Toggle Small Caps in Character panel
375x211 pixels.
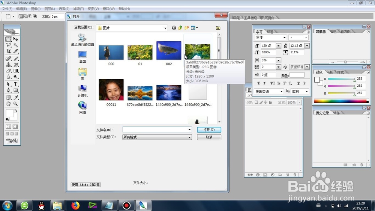click(x=279, y=83)
